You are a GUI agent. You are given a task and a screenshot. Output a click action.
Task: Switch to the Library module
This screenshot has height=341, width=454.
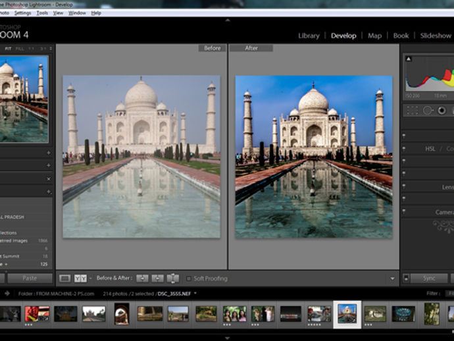(x=309, y=36)
